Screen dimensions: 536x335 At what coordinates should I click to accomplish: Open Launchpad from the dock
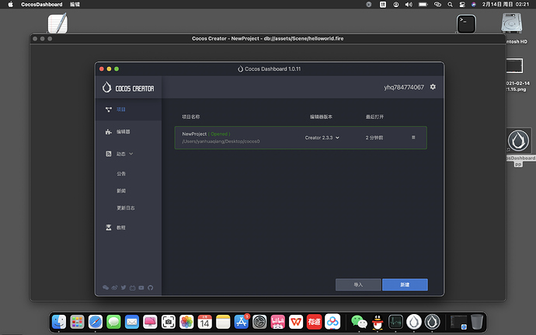(77, 322)
